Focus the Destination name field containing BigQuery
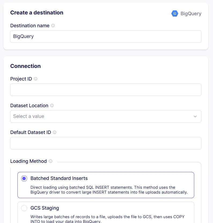This screenshot has height=223, width=213. coord(106,36)
